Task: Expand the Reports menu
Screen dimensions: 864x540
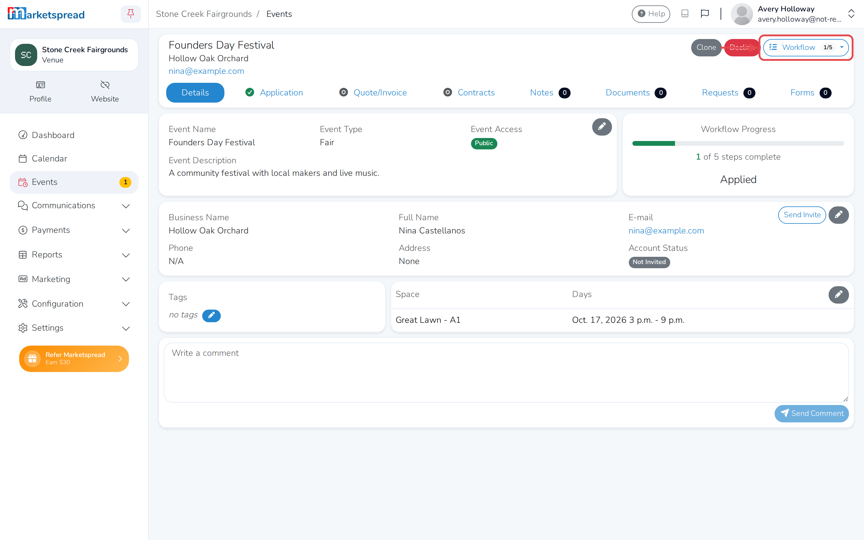Action: pyautogui.click(x=74, y=255)
